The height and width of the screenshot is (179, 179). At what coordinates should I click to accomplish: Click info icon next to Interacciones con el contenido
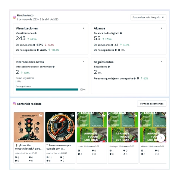[x=54, y=67]
